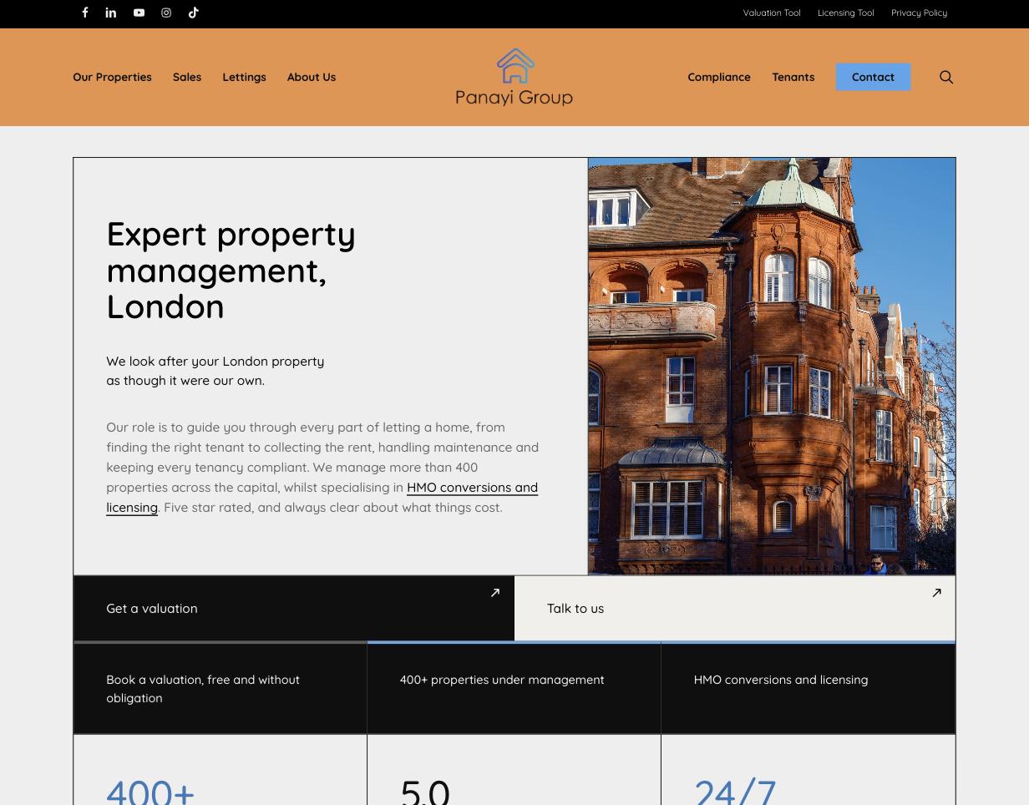Open the TikTok social icon
1029x805 pixels.
[194, 13]
